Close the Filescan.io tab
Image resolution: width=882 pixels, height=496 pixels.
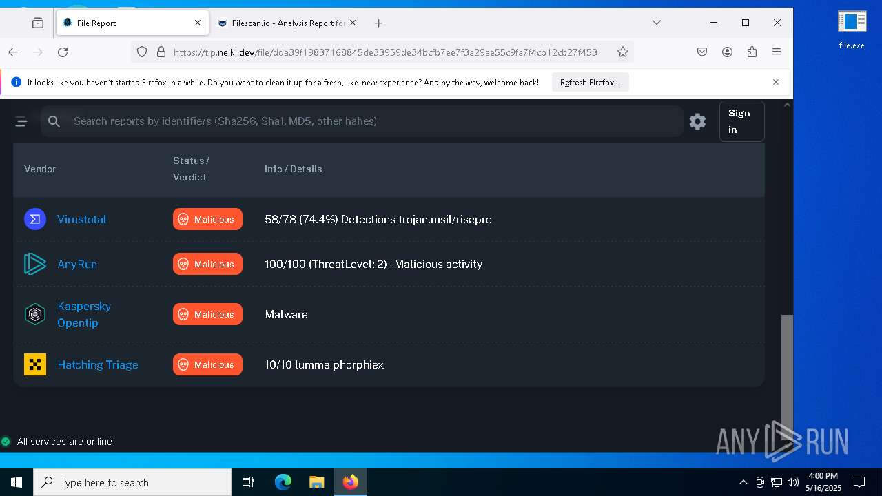(x=353, y=23)
